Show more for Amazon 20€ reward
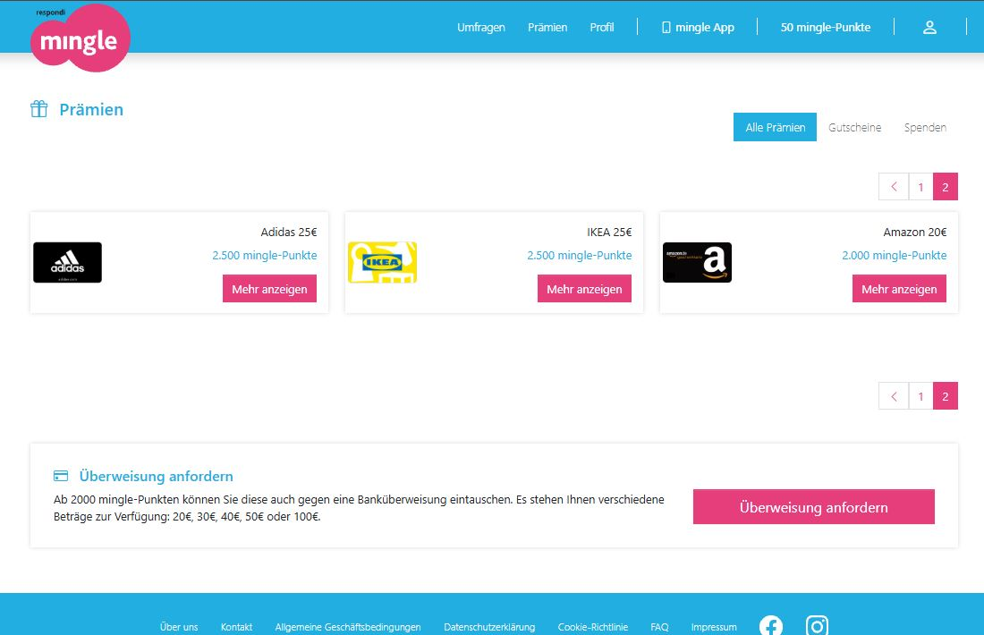 pyautogui.click(x=899, y=289)
